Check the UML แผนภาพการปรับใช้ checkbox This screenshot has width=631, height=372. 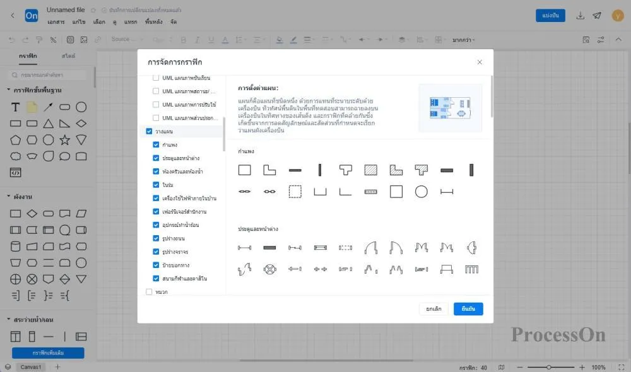pyautogui.click(x=156, y=105)
